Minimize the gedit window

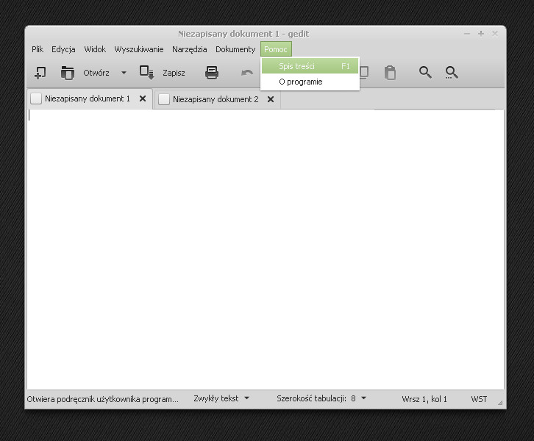pyautogui.click(x=467, y=34)
